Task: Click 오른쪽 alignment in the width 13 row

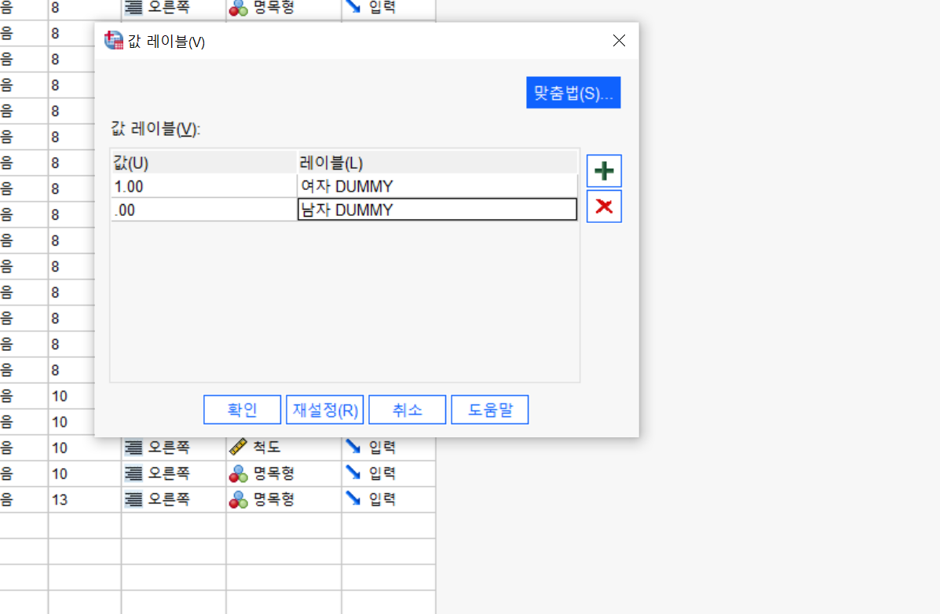Action: pos(174,499)
